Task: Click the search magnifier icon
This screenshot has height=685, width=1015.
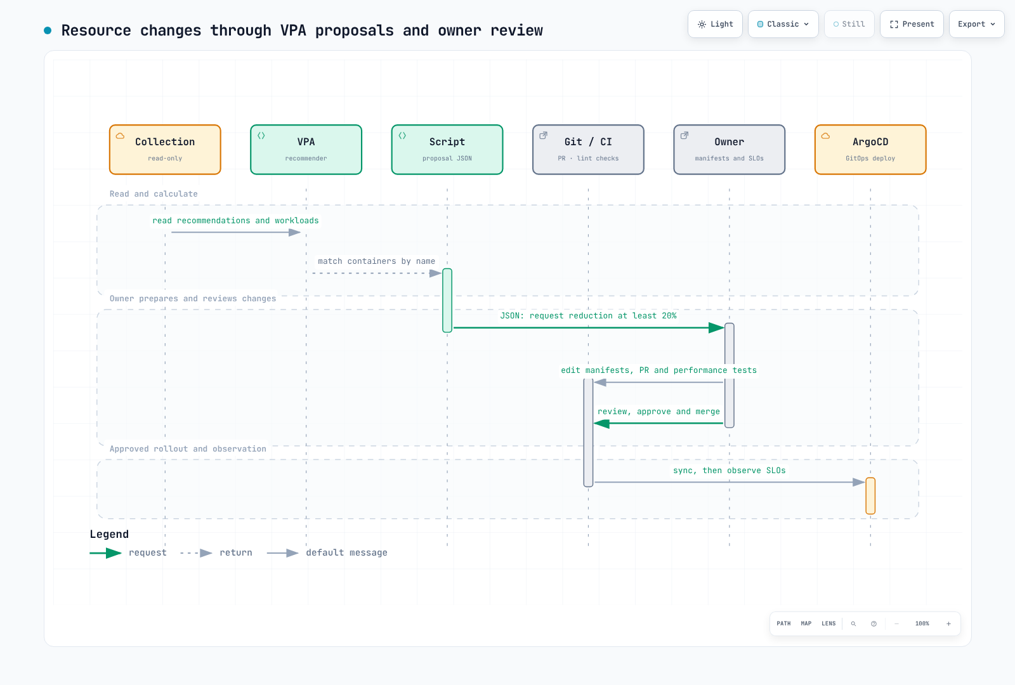Action: click(x=853, y=623)
